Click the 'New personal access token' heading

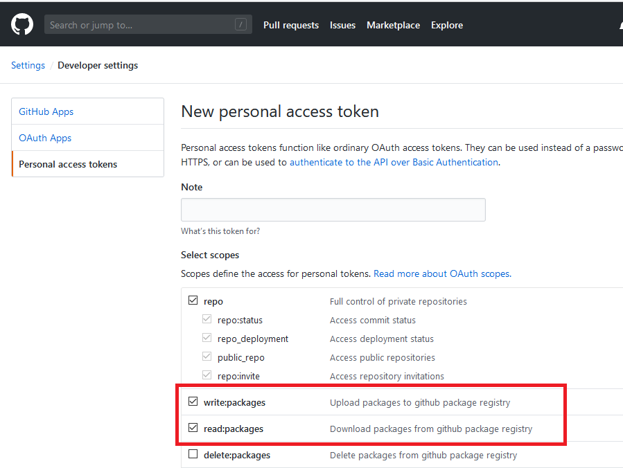click(280, 111)
